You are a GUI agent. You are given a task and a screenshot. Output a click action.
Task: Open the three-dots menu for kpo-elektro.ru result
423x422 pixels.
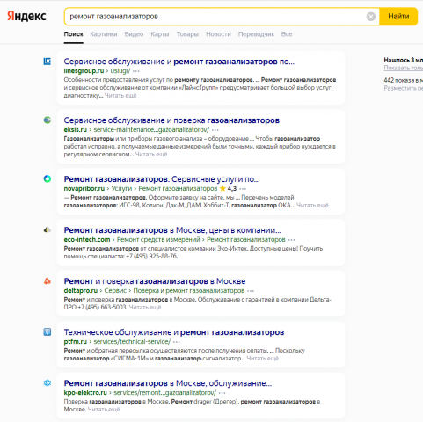[x=222, y=393]
